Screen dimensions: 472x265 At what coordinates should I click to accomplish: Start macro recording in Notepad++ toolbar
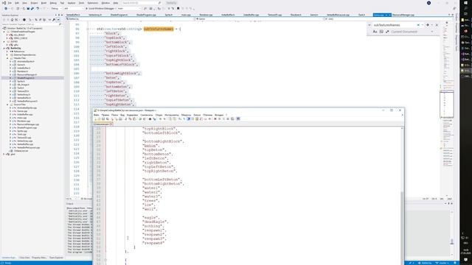click(215, 119)
